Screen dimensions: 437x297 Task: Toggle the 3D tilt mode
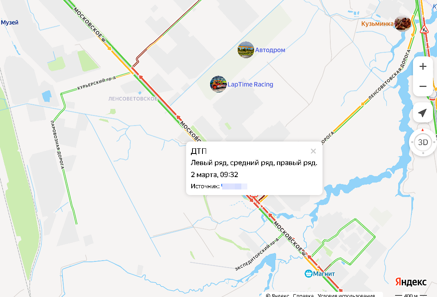(x=423, y=142)
